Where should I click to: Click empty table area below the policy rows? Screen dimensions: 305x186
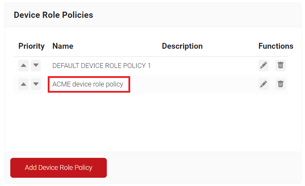point(151,123)
